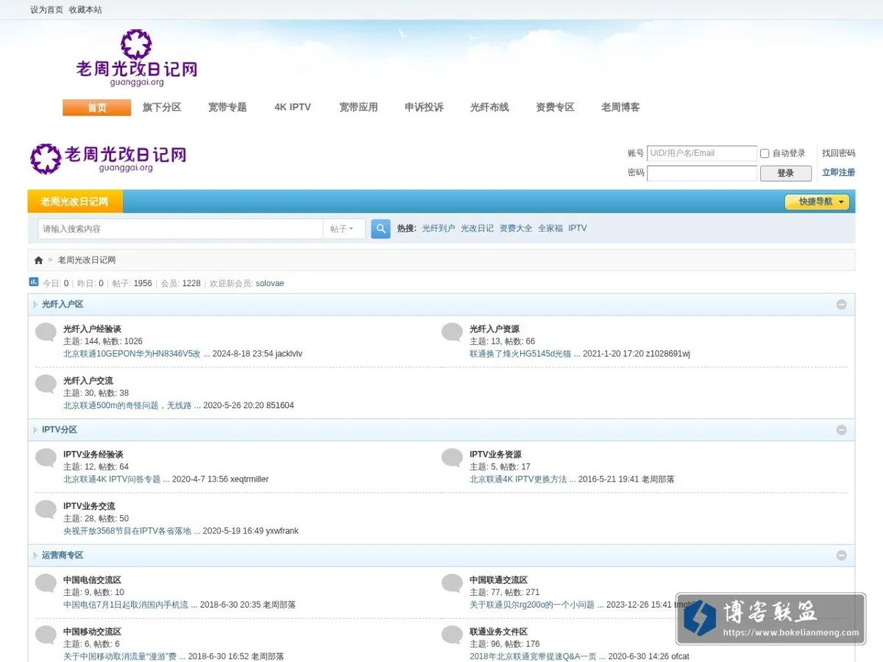Click last poster xeqtrmiller
Viewport: 883px width, 662px height.
(x=249, y=480)
